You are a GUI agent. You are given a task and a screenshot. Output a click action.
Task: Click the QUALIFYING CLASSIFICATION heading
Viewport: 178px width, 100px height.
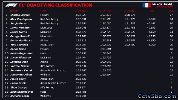[59, 5]
